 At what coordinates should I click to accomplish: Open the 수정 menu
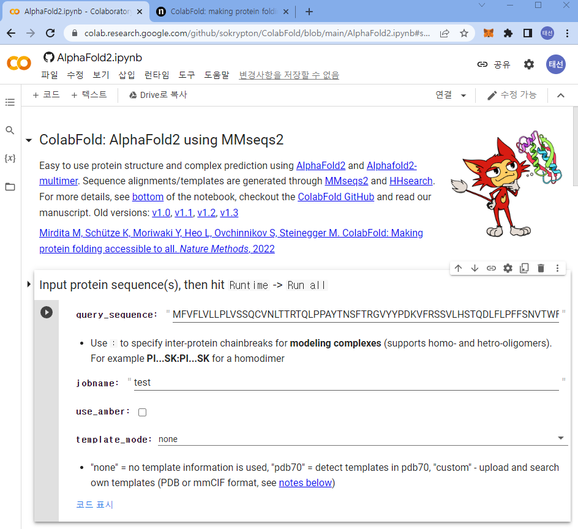click(x=75, y=75)
